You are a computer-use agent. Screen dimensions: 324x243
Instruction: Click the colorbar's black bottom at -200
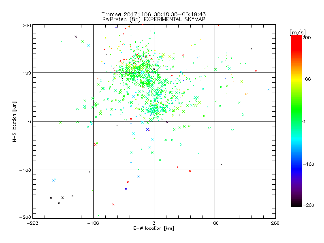click(x=296, y=205)
